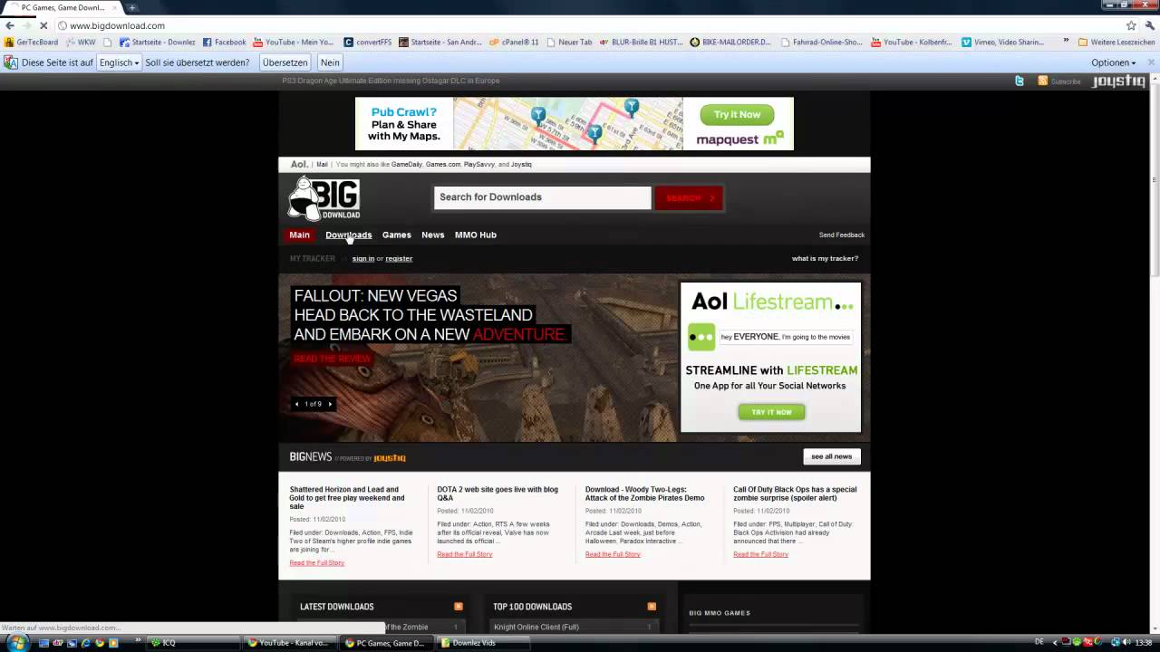Click the AOL Mail link in the header
The image size is (1160, 652).
(322, 165)
